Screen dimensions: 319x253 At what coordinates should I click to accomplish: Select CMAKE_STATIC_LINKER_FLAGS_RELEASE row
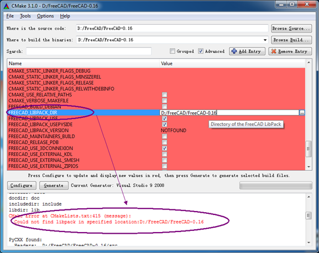point(156,83)
